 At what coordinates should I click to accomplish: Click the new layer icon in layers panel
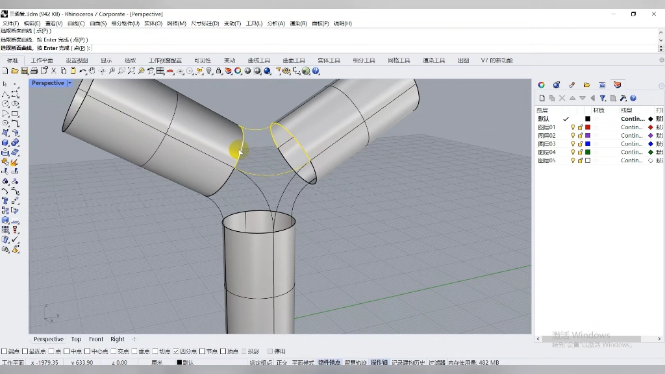542,98
